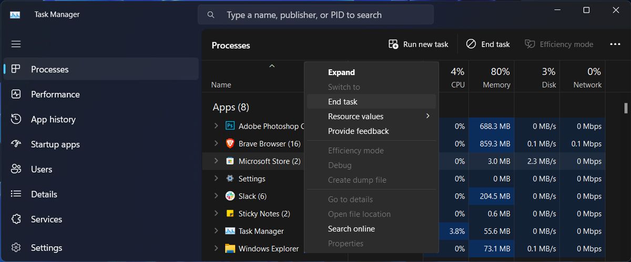Open the Startup apps page
The height and width of the screenshot is (262, 631).
101,144
